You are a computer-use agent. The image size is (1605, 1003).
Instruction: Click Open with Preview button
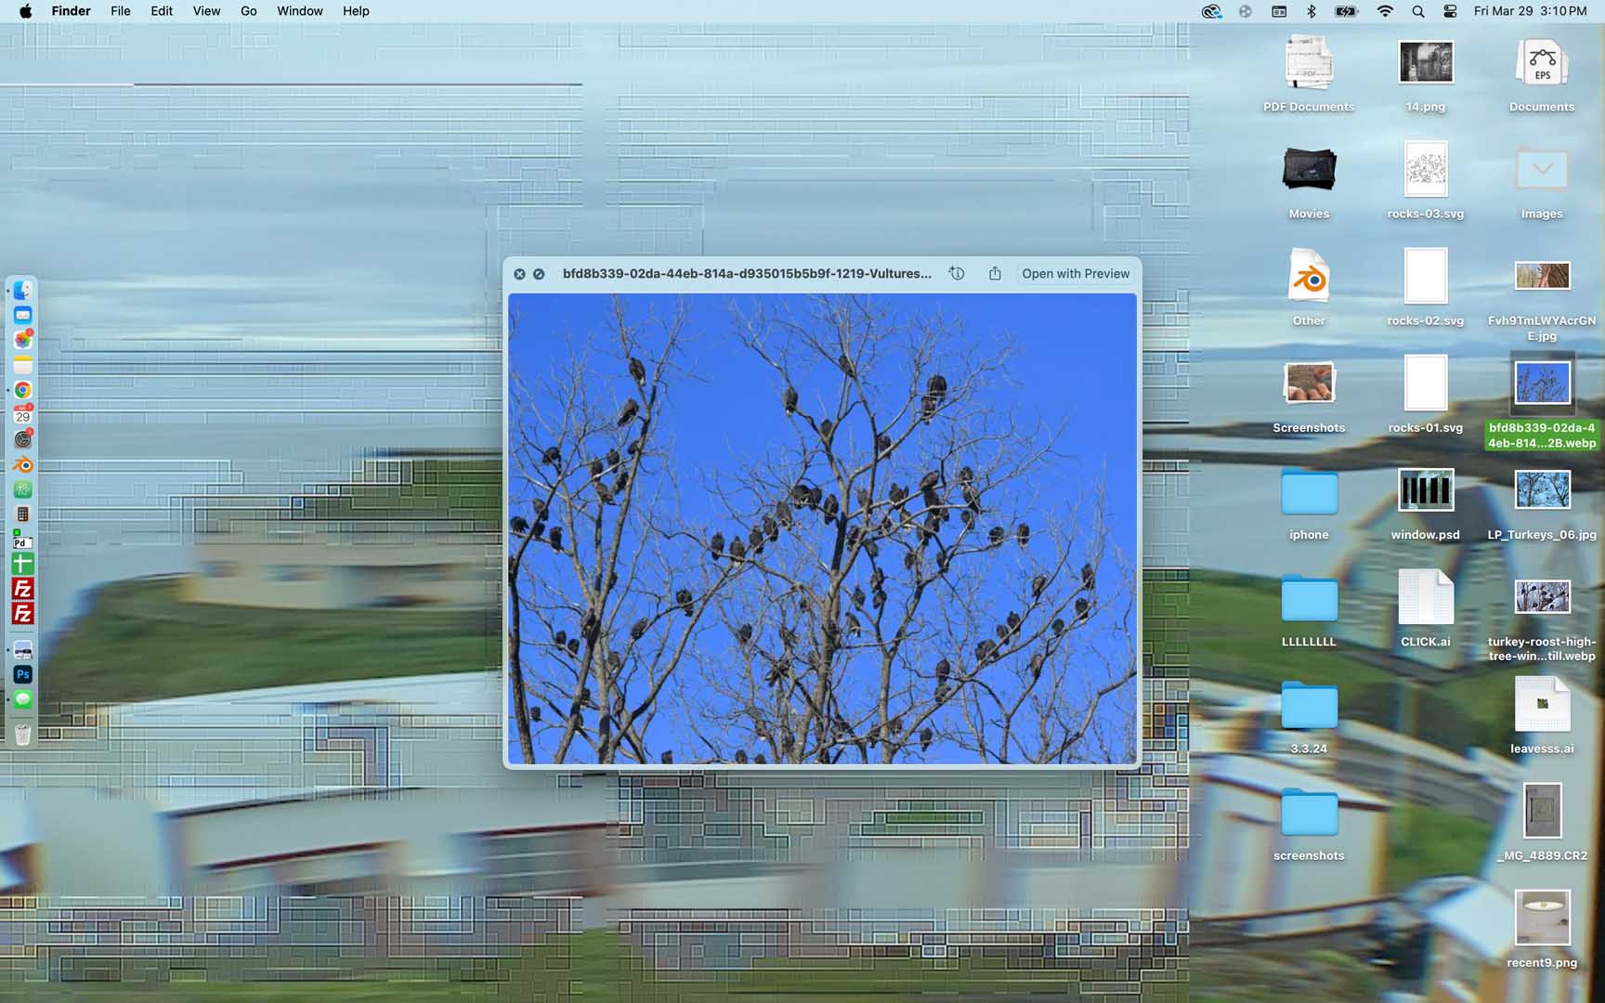[1076, 273]
